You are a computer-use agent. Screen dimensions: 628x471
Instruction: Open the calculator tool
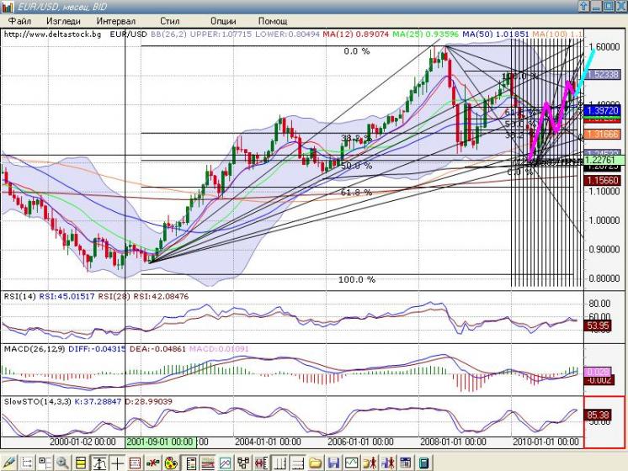(x=423, y=463)
